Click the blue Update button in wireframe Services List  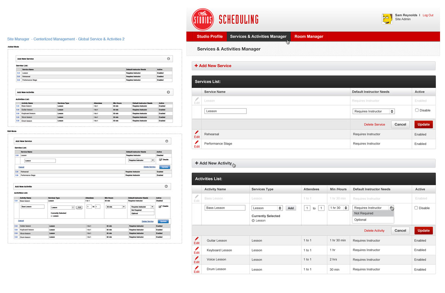(x=165, y=167)
